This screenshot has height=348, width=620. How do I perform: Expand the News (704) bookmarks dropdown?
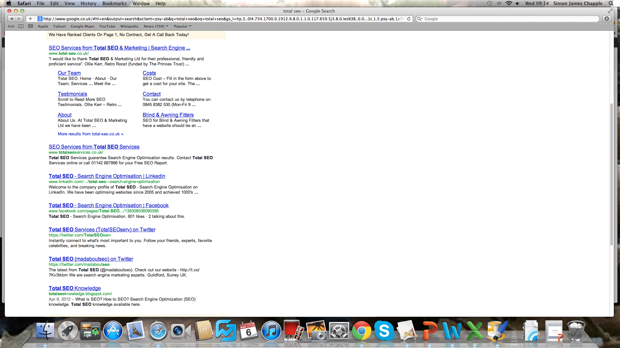point(156,26)
